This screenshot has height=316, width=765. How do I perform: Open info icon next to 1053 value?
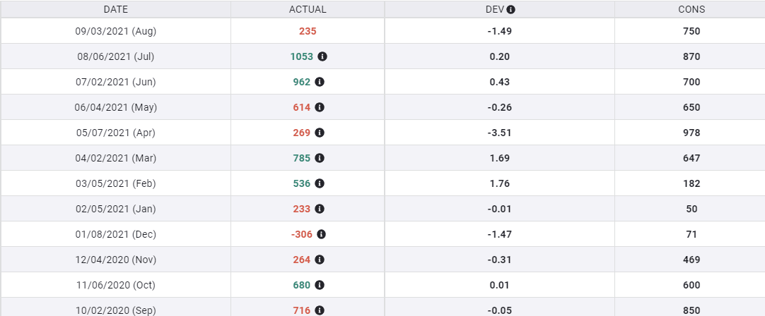[322, 56]
